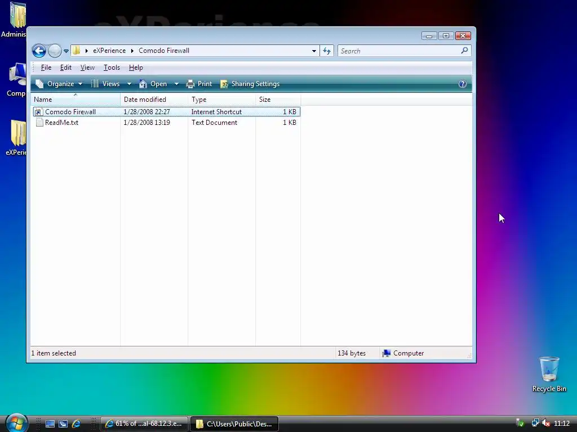Click the blue Help question mark icon
This screenshot has width=577, height=432.
click(463, 84)
